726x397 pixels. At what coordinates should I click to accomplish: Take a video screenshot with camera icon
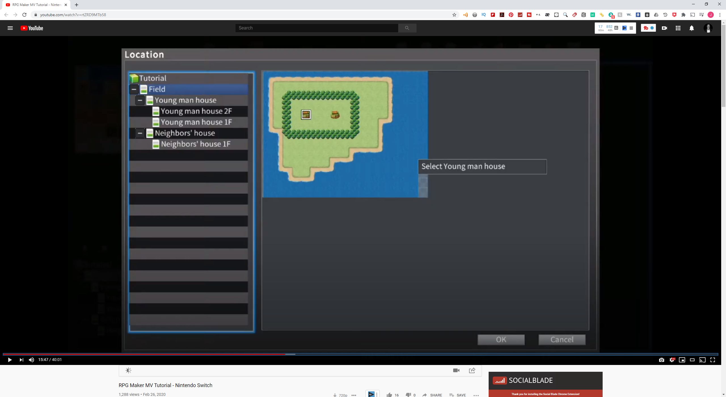click(662, 360)
